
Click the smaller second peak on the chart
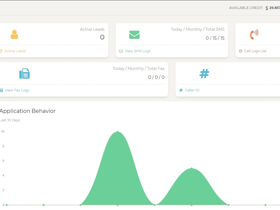(x=192, y=168)
